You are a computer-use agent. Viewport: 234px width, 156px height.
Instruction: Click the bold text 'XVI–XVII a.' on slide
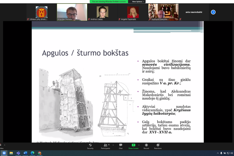point(161,132)
